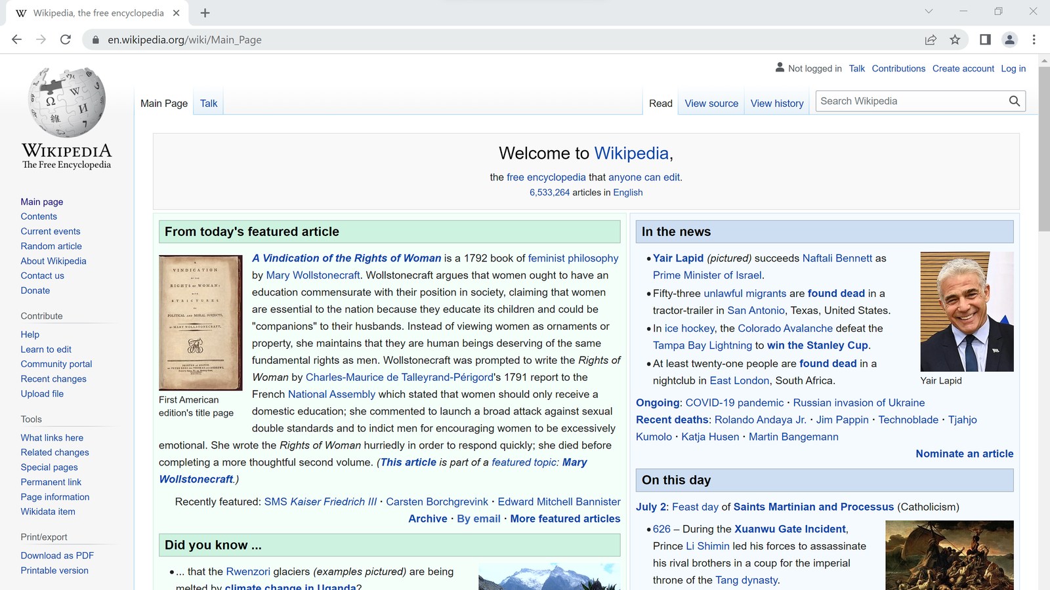Click the Rwenzori link
This screenshot has height=590, width=1050.
[248, 572]
